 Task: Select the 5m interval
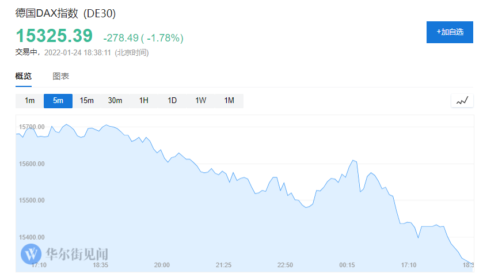(58, 101)
